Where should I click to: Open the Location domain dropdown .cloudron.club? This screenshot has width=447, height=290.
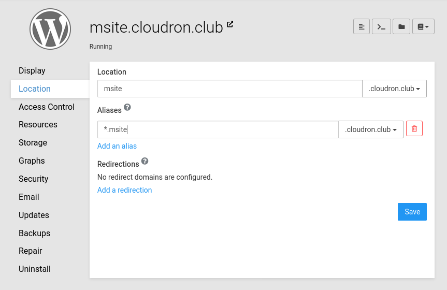(x=394, y=89)
